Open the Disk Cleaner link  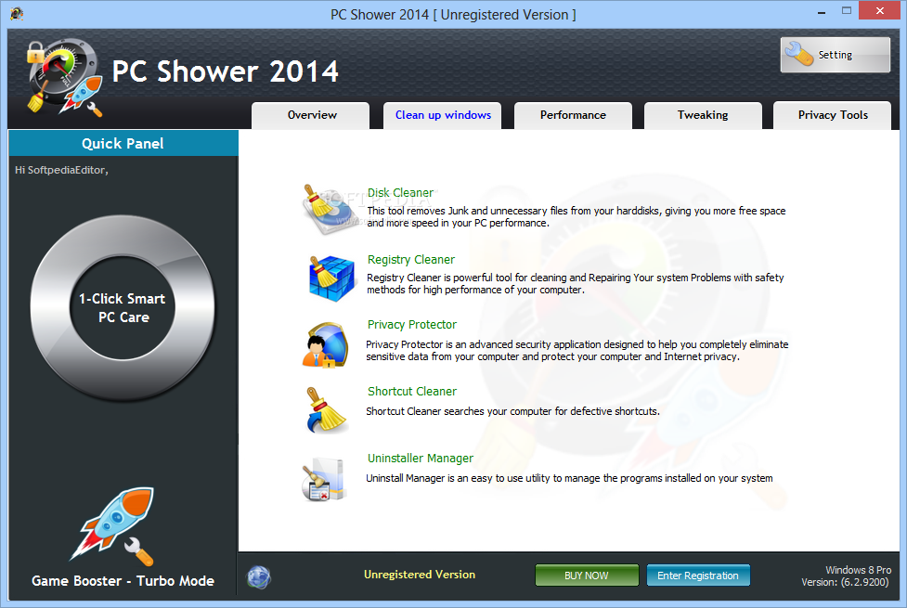coord(400,193)
